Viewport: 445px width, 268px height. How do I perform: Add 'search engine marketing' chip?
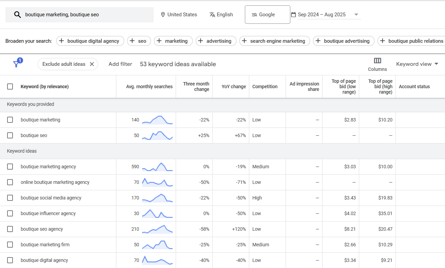click(x=275, y=41)
